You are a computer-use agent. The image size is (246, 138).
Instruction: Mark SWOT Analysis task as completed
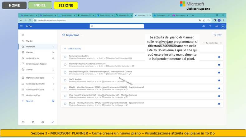tap(65, 80)
